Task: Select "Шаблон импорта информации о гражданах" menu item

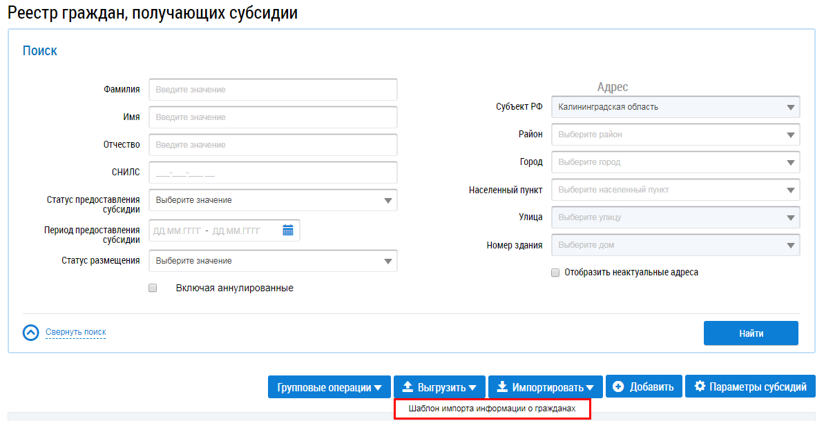Action: [x=492, y=409]
